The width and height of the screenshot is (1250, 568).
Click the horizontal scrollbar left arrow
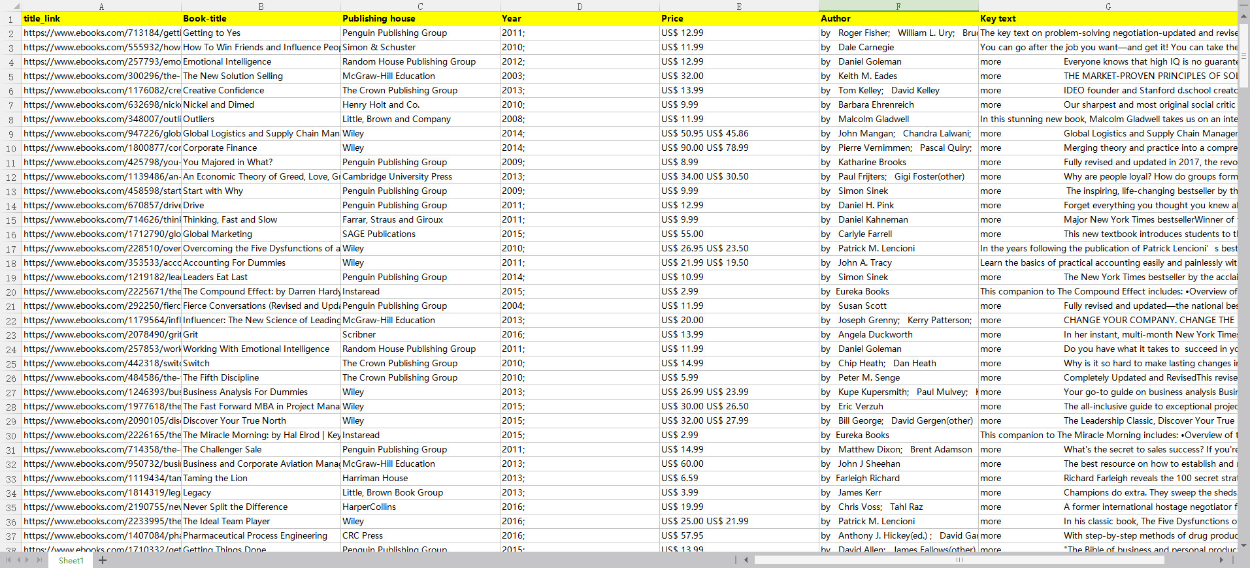click(x=746, y=560)
